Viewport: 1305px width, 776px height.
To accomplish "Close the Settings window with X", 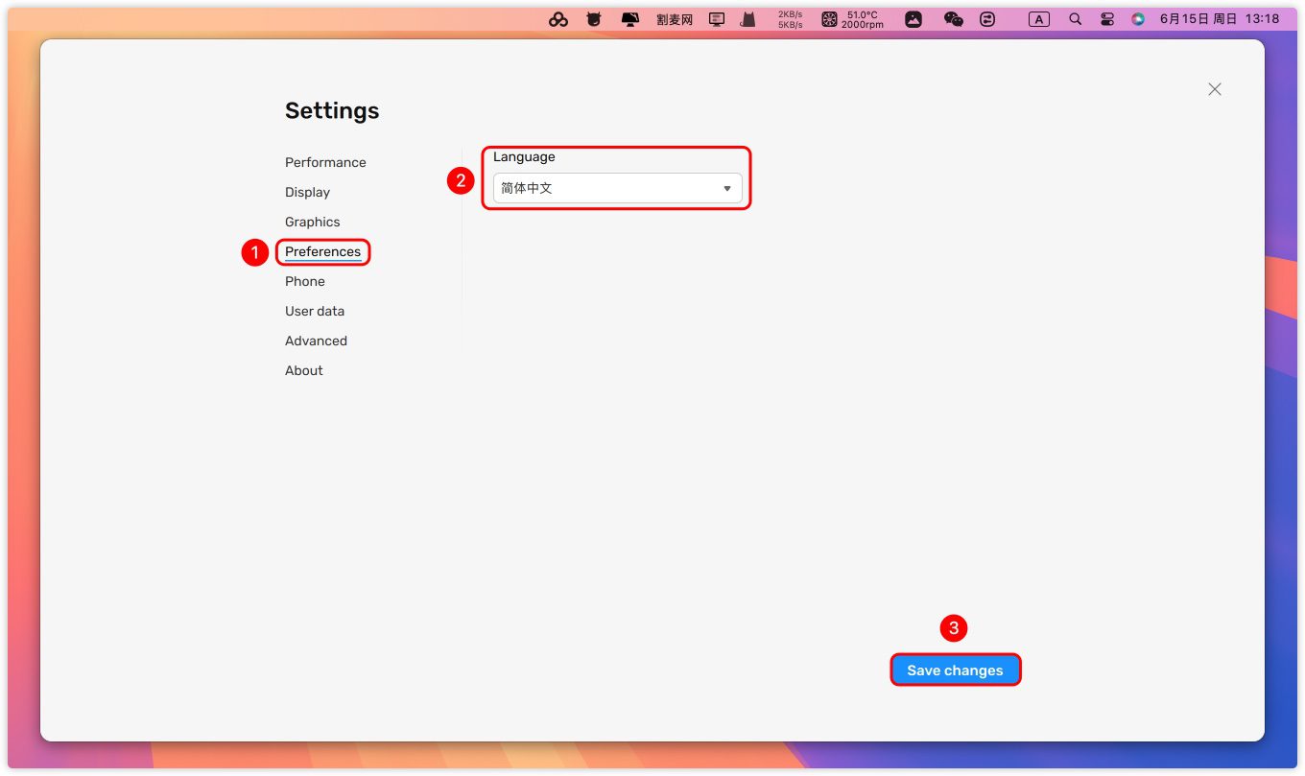I will click(x=1214, y=89).
